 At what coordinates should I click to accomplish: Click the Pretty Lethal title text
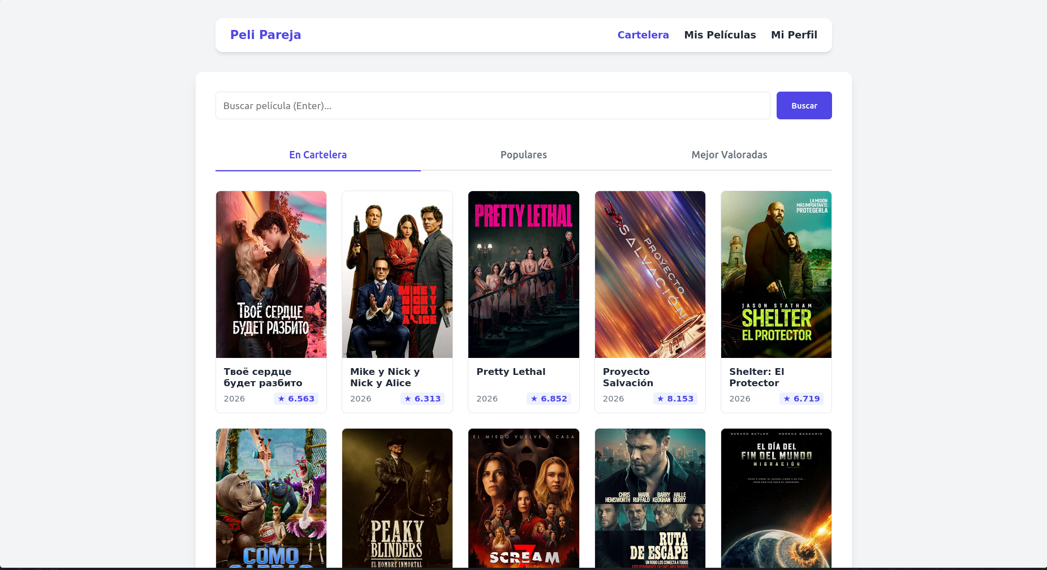point(511,372)
